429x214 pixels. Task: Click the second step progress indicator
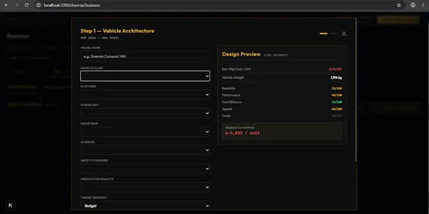333,34
